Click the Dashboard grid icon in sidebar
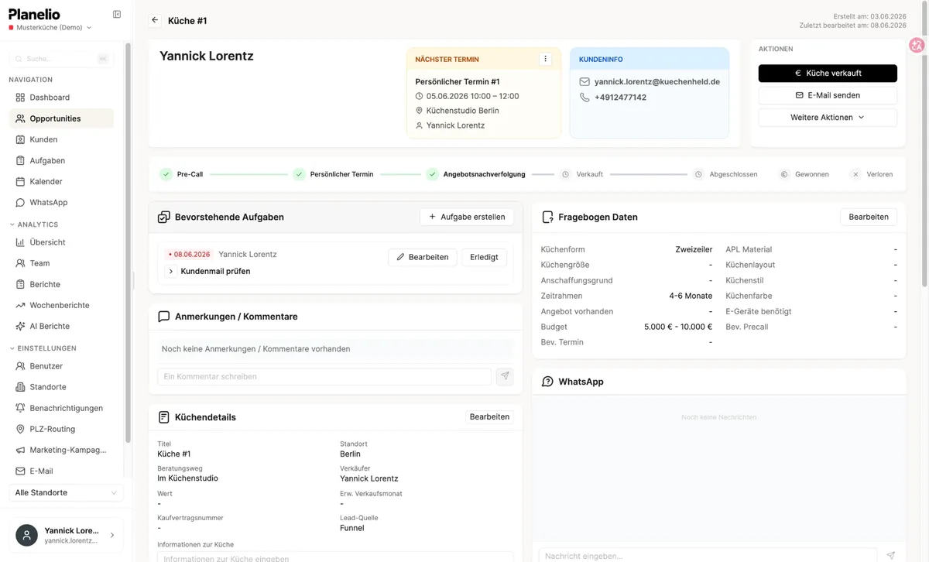Image resolution: width=929 pixels, height=562 pixels. pyautogui.click(x=20, y=98)
